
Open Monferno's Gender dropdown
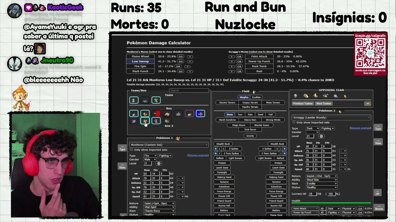pyautogui.click(x=150, y=159)
